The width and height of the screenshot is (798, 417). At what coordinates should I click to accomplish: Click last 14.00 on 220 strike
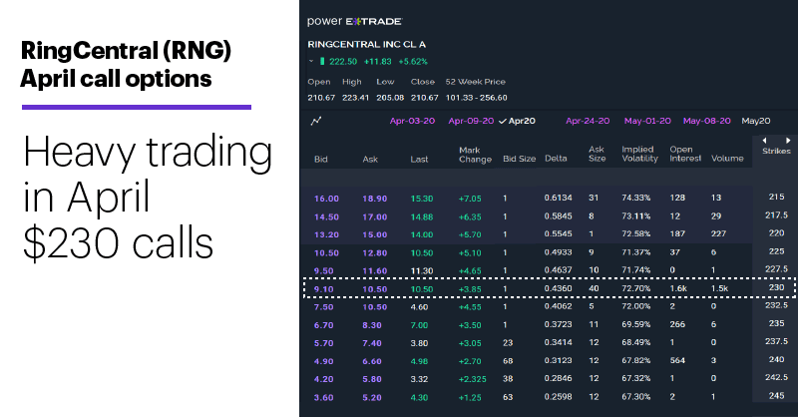coord(421,234)
